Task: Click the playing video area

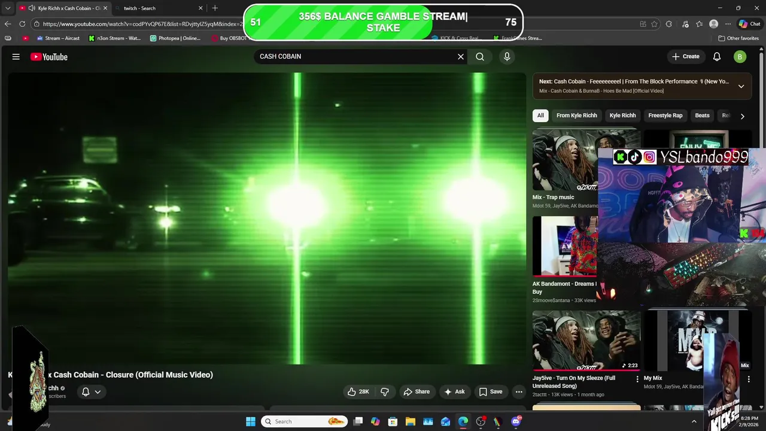Action: coord(267,218)
